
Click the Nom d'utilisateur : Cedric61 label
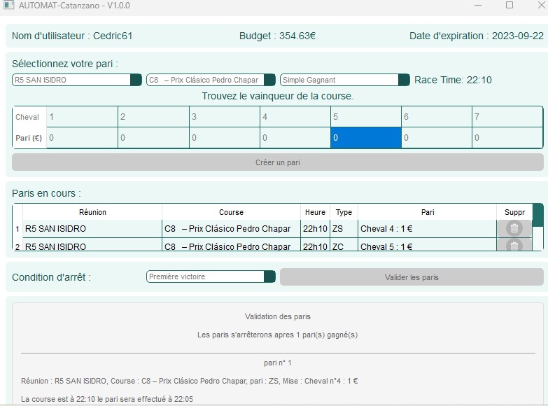[x=72, y=36]
